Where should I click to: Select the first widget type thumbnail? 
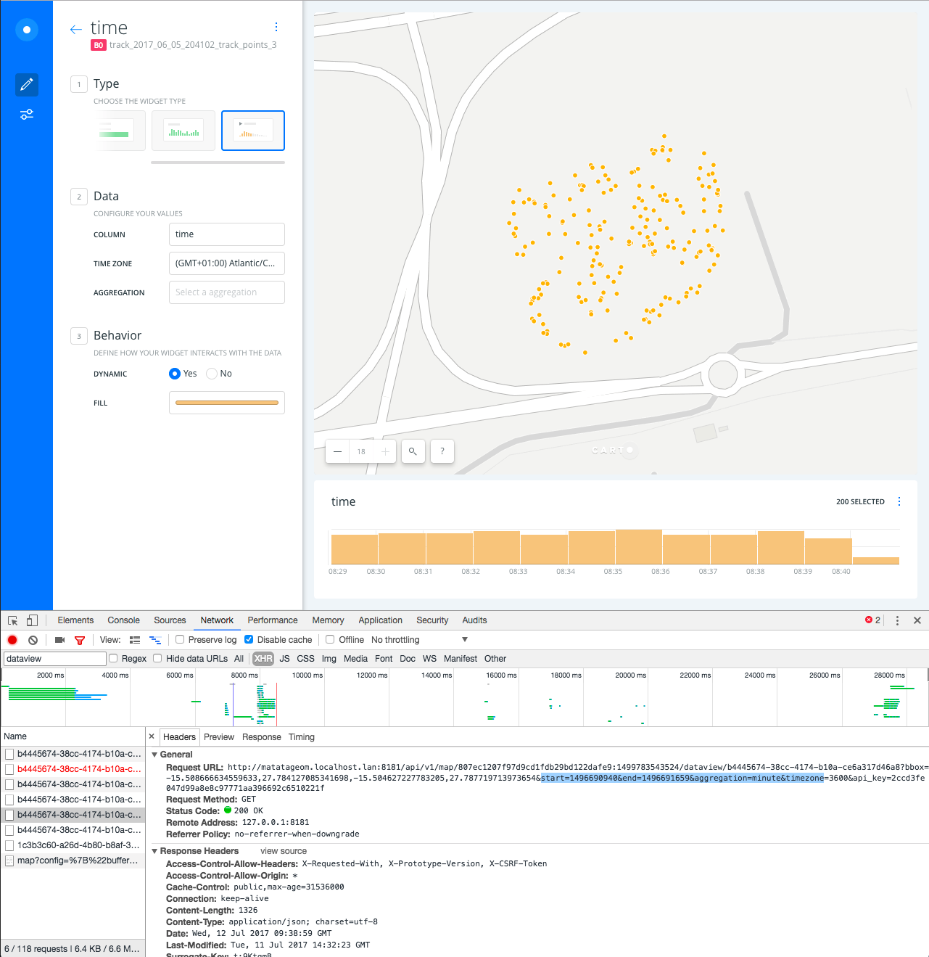coord(119,131)
